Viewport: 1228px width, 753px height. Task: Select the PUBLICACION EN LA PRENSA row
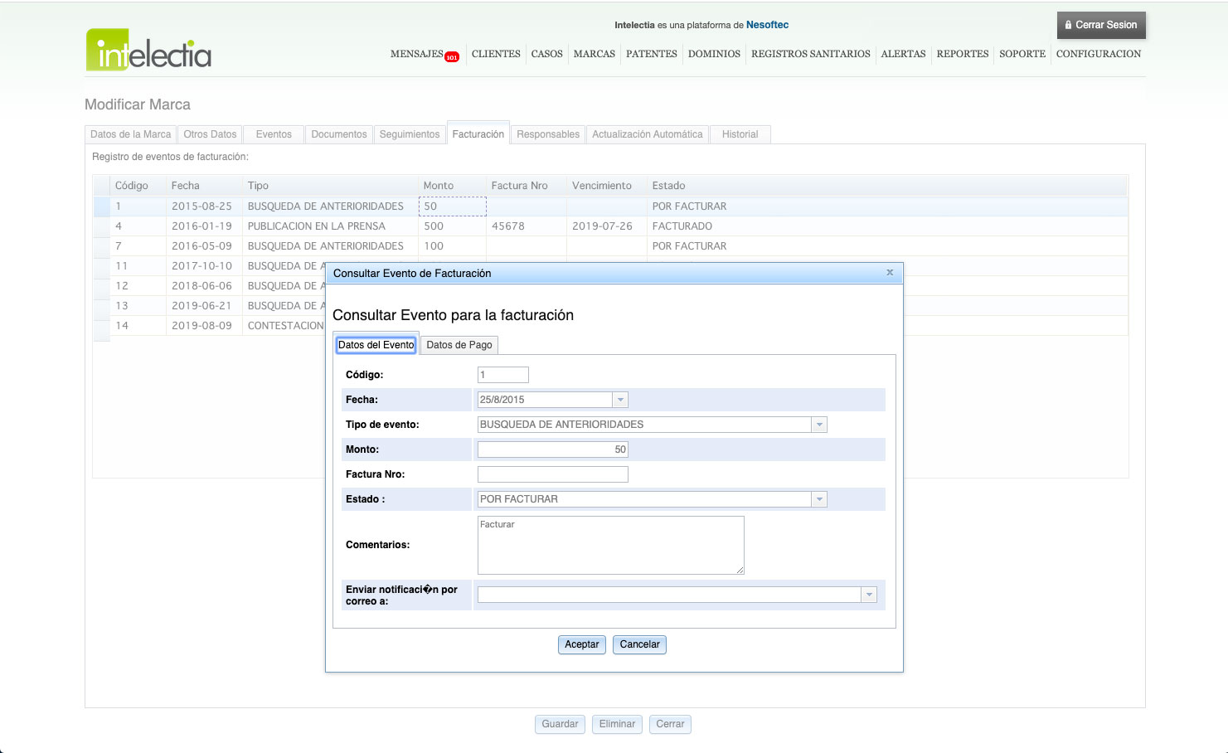tap(316, 226)
